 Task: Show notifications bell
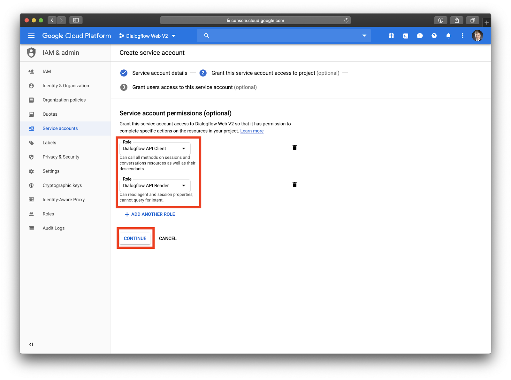click(x=448, y=36)
